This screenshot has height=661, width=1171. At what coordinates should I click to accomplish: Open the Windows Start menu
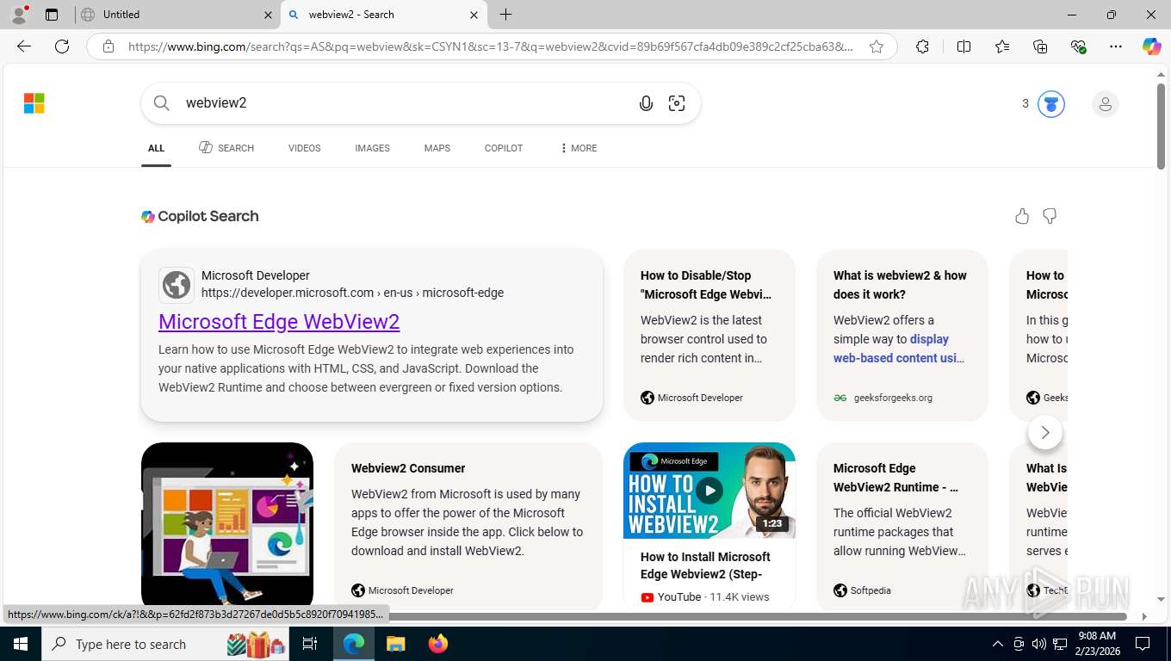(20, 644)
